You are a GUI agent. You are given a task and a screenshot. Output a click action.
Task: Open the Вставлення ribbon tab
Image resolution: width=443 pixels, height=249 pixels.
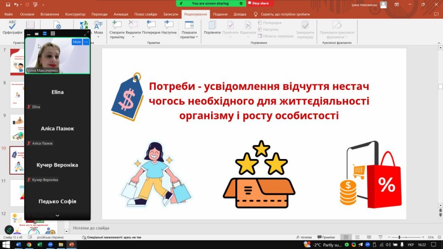coord(49,14)
